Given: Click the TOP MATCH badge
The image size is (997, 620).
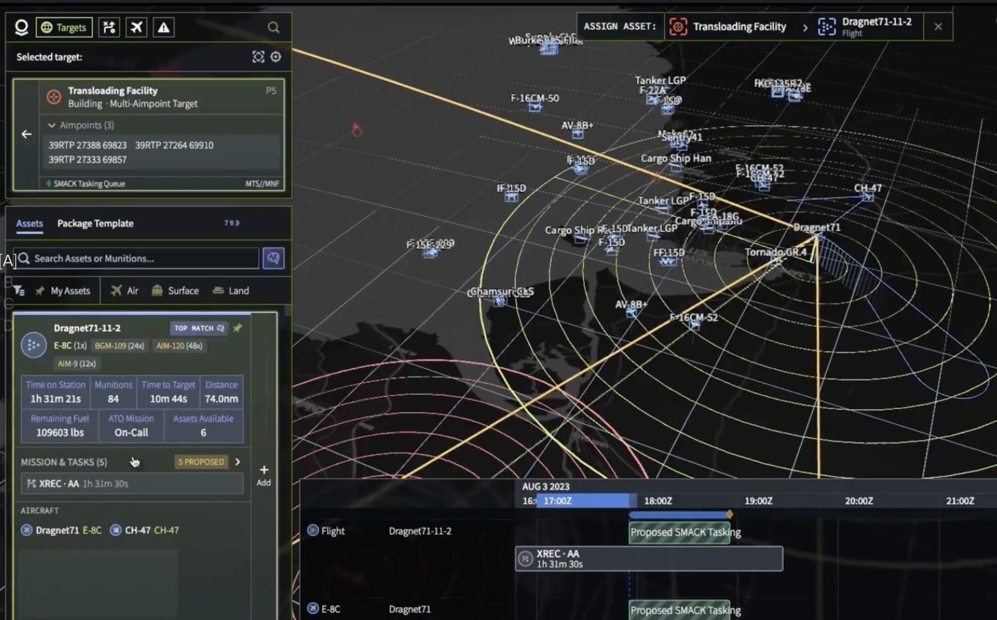Looking at the screenshot, I should click(199, 328).
